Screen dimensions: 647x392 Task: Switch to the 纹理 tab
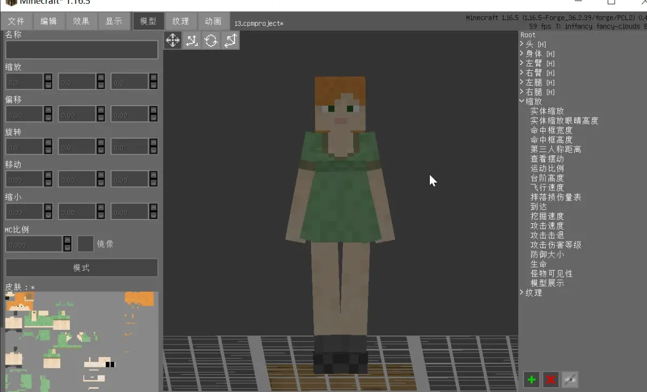click(x=181, y=21)
